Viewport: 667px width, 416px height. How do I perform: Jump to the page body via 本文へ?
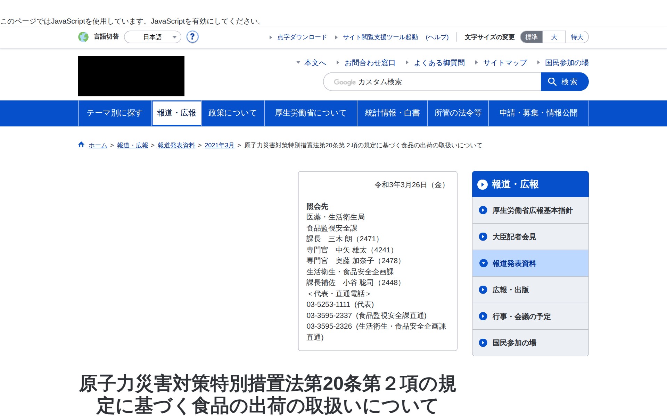point(315,63)
